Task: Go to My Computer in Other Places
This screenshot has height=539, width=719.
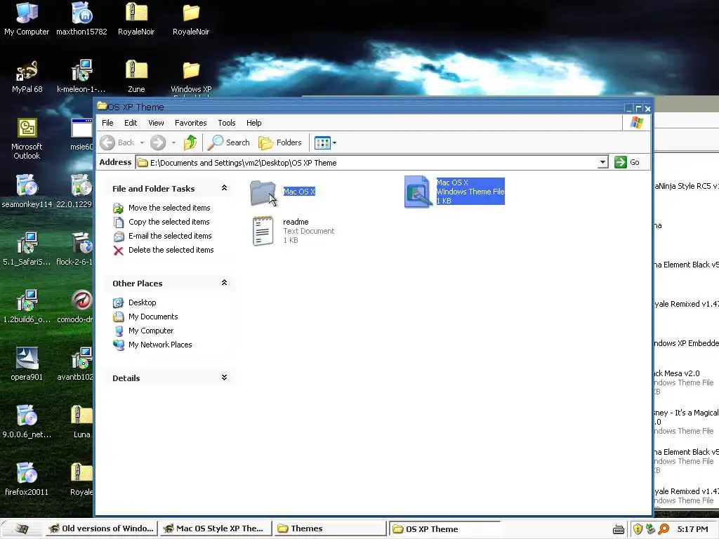Action: point(151,331)
